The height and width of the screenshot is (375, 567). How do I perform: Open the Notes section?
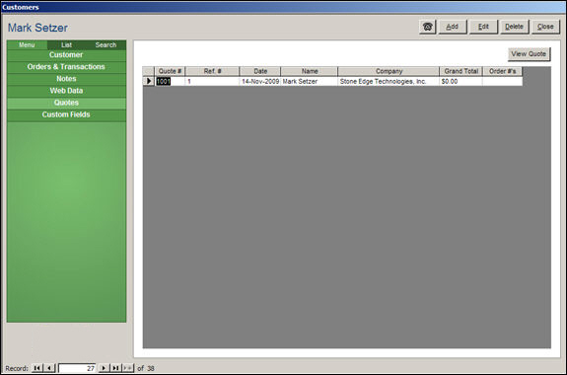click(66, 79)
